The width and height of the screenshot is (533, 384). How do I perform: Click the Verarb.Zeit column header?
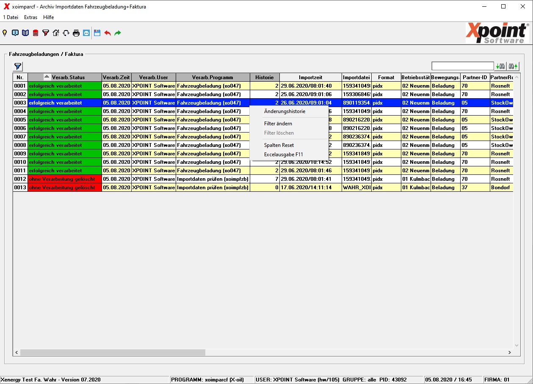point(116,77)
